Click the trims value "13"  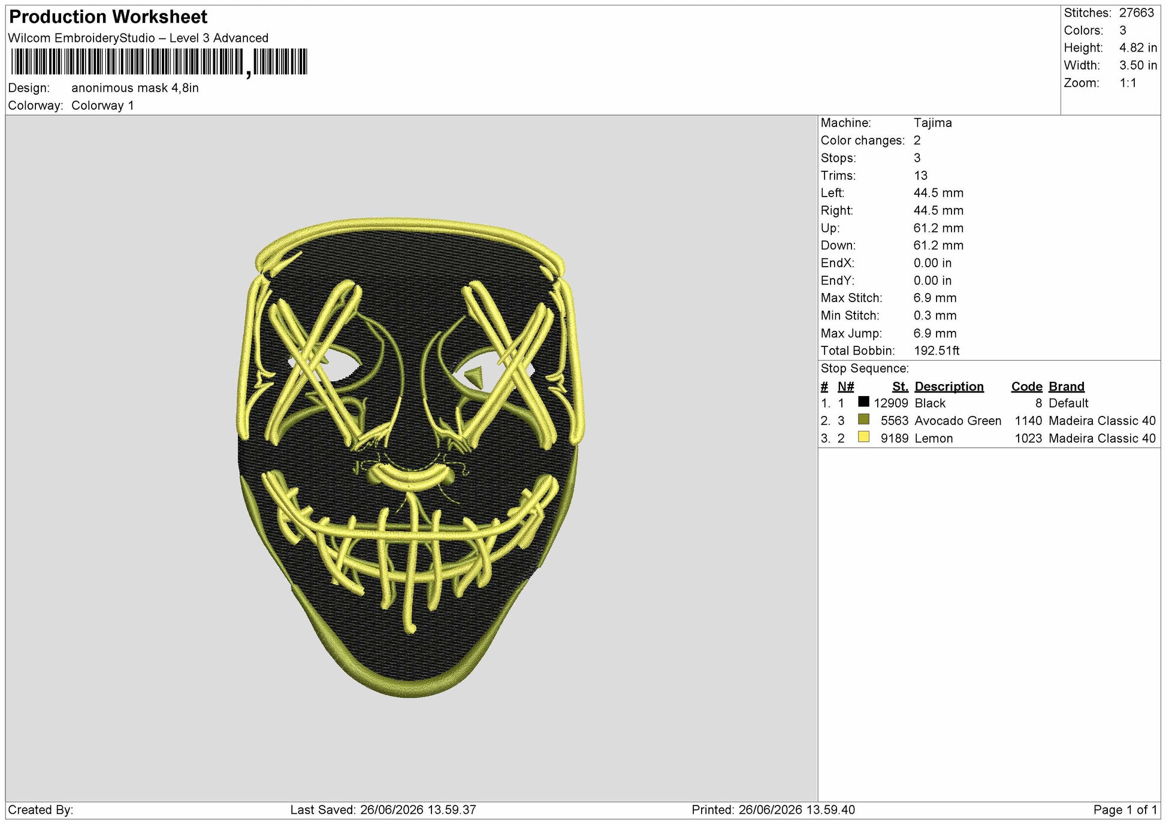tap(920, 176)
